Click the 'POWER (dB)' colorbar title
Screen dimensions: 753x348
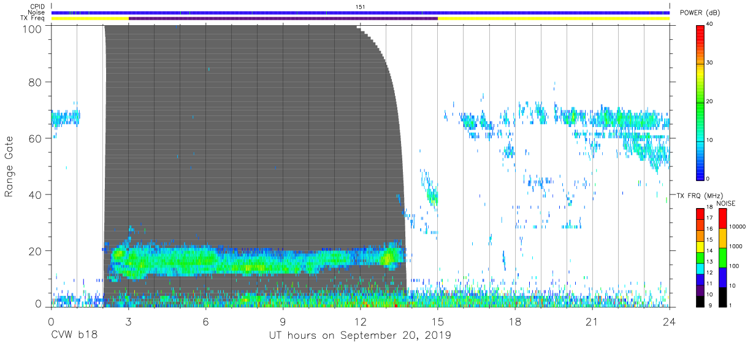click(x=699, y=13)
